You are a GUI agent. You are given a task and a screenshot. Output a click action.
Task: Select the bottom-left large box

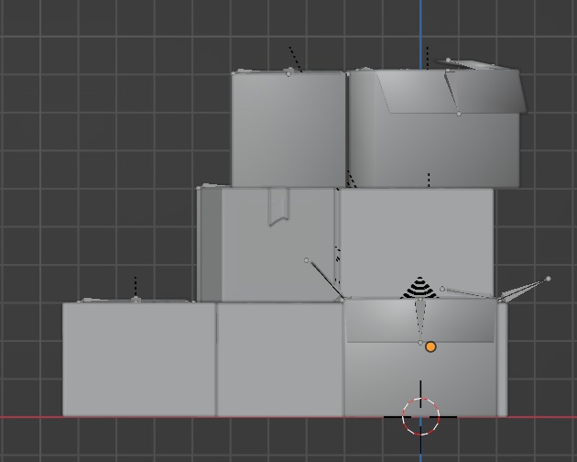(x=139, y=359)
